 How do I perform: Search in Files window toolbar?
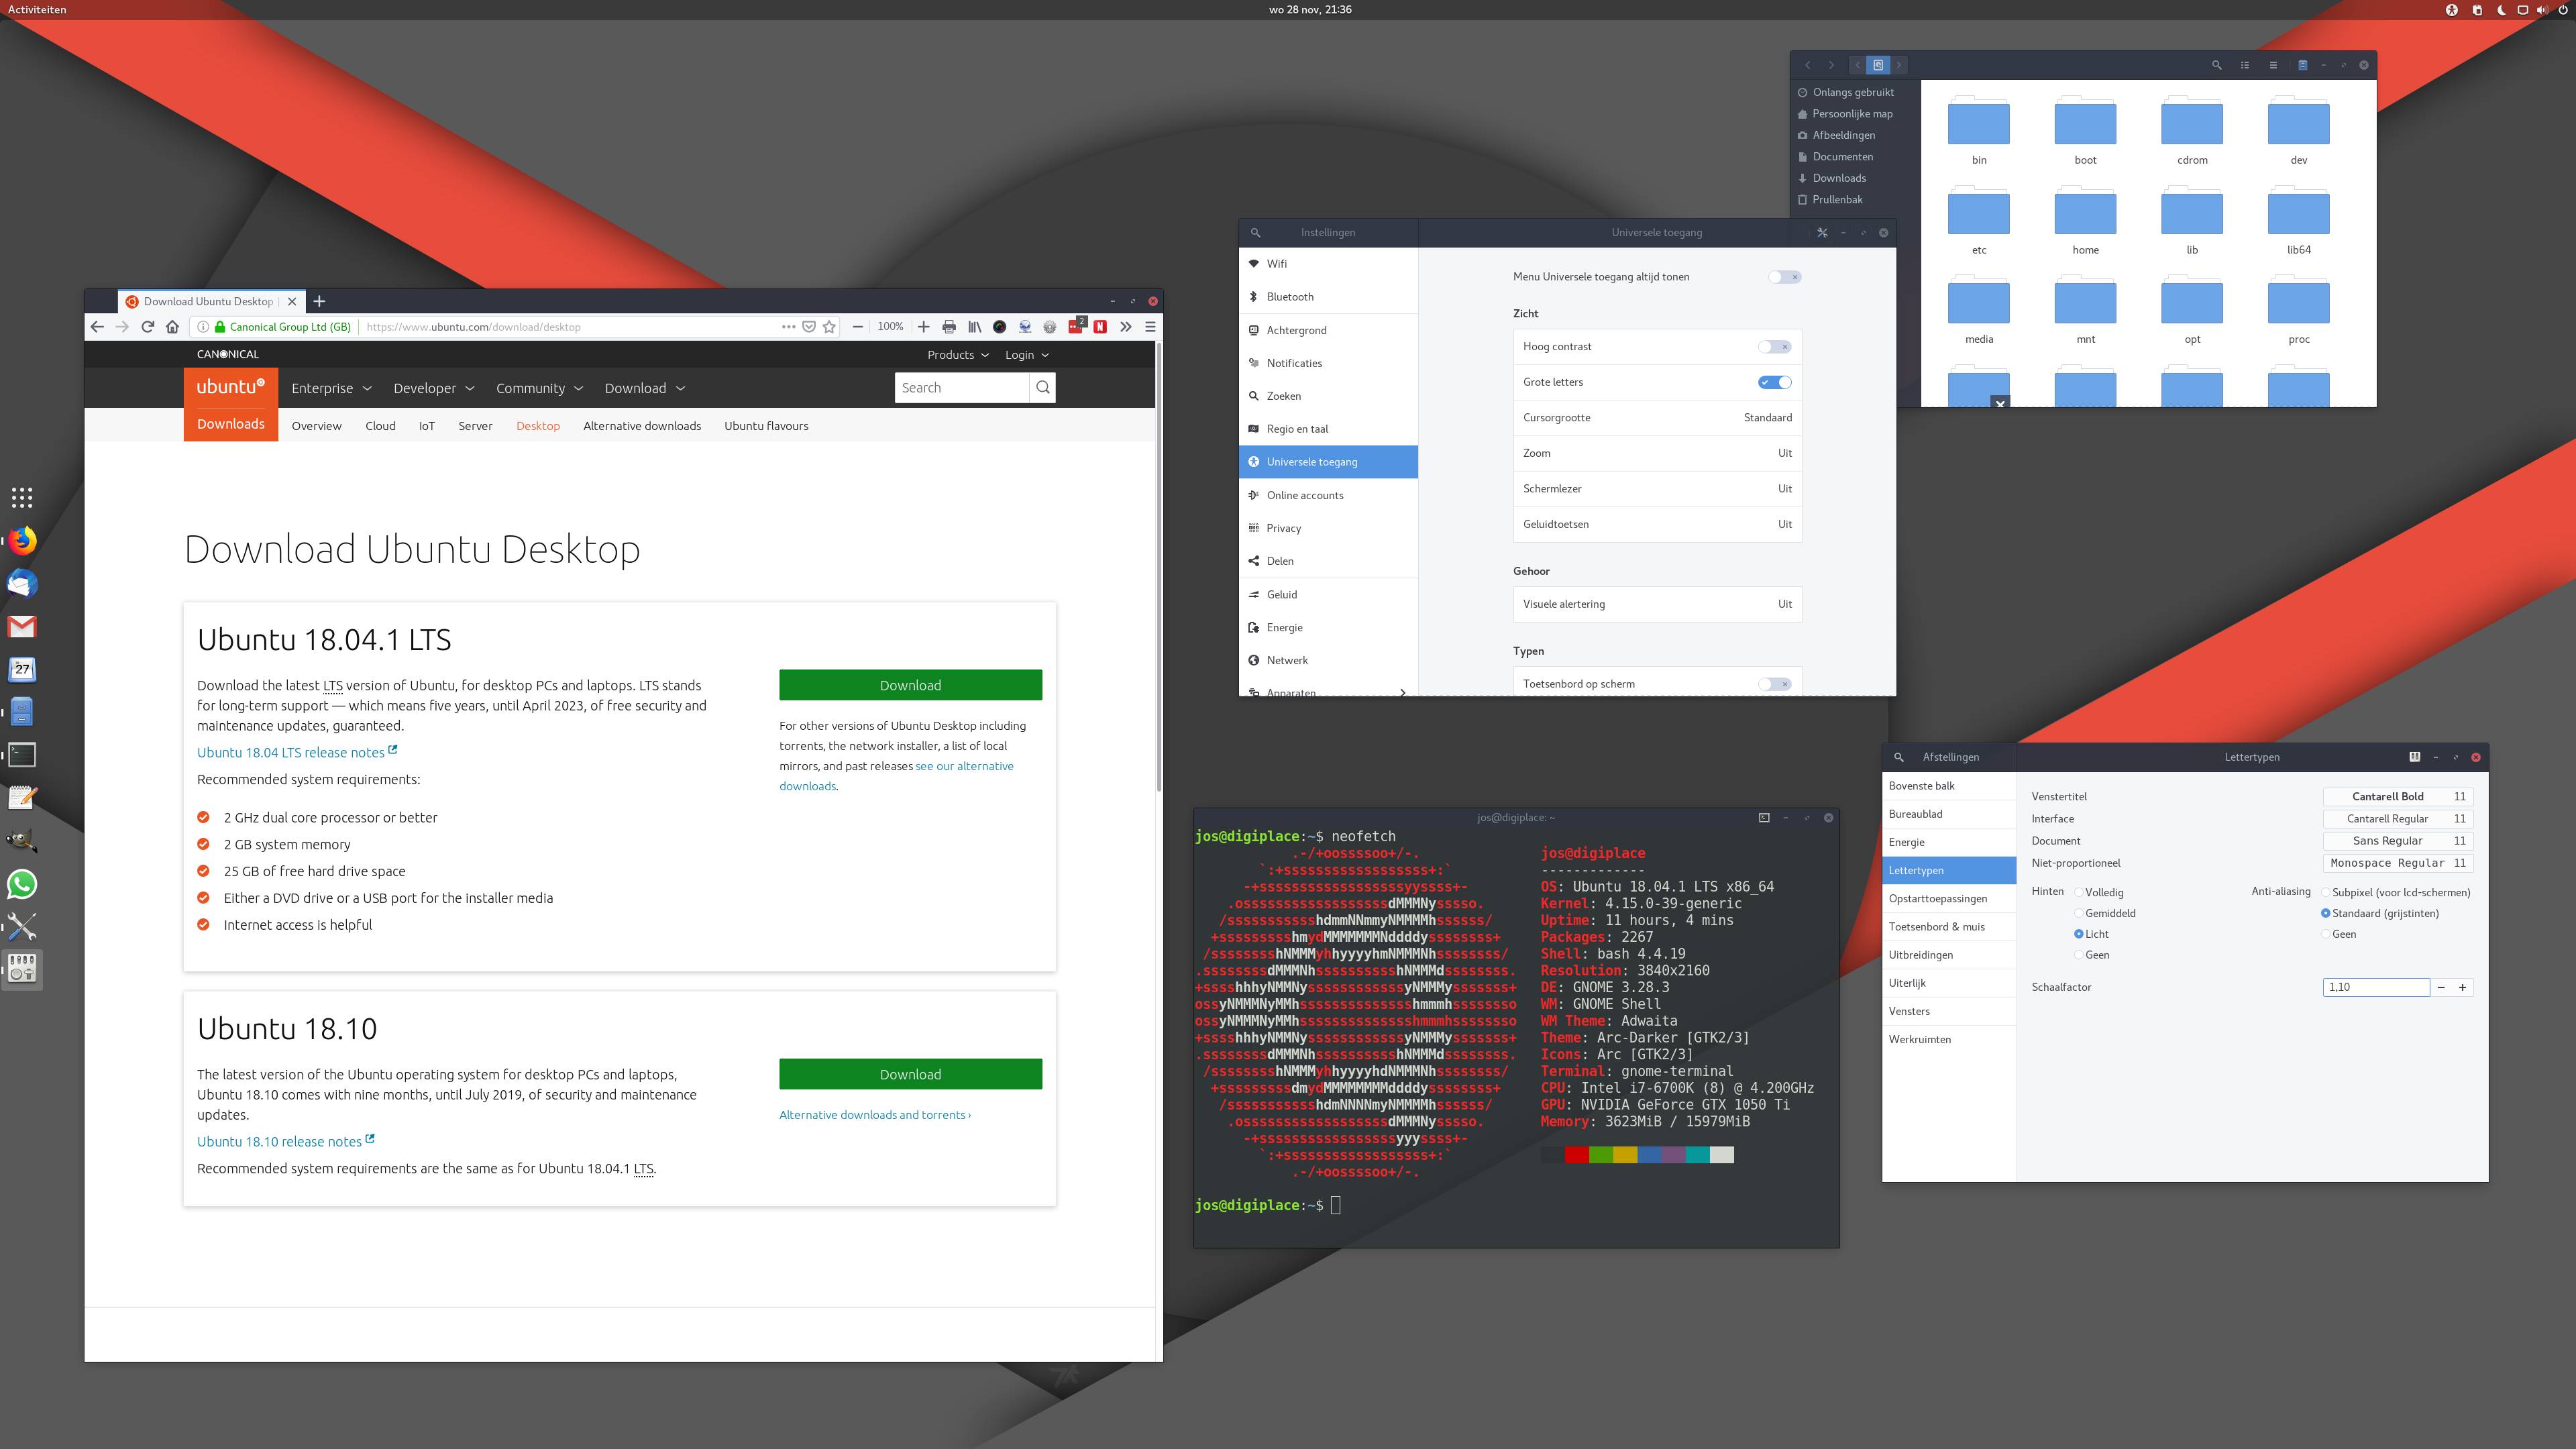point(2217,65)
